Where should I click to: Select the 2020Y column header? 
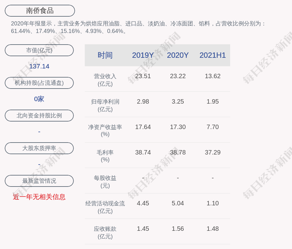coord(178,55)
